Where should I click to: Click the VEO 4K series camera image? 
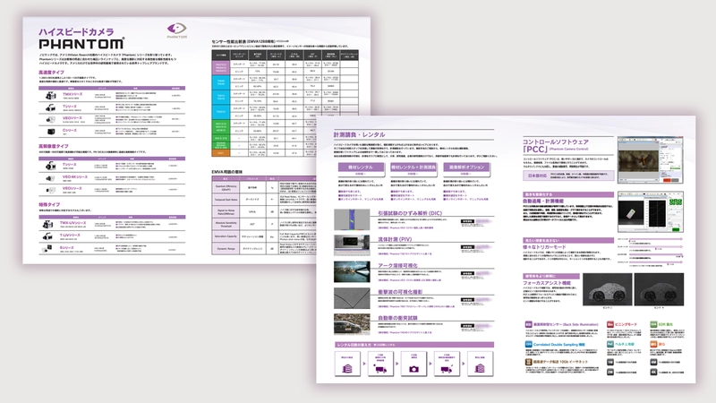tap(51, 177)
